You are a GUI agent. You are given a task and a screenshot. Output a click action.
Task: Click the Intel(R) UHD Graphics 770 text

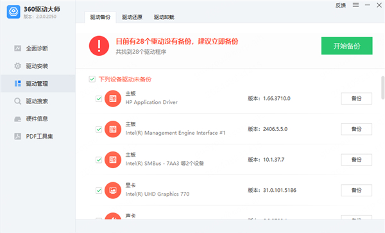tap(157, 194)
